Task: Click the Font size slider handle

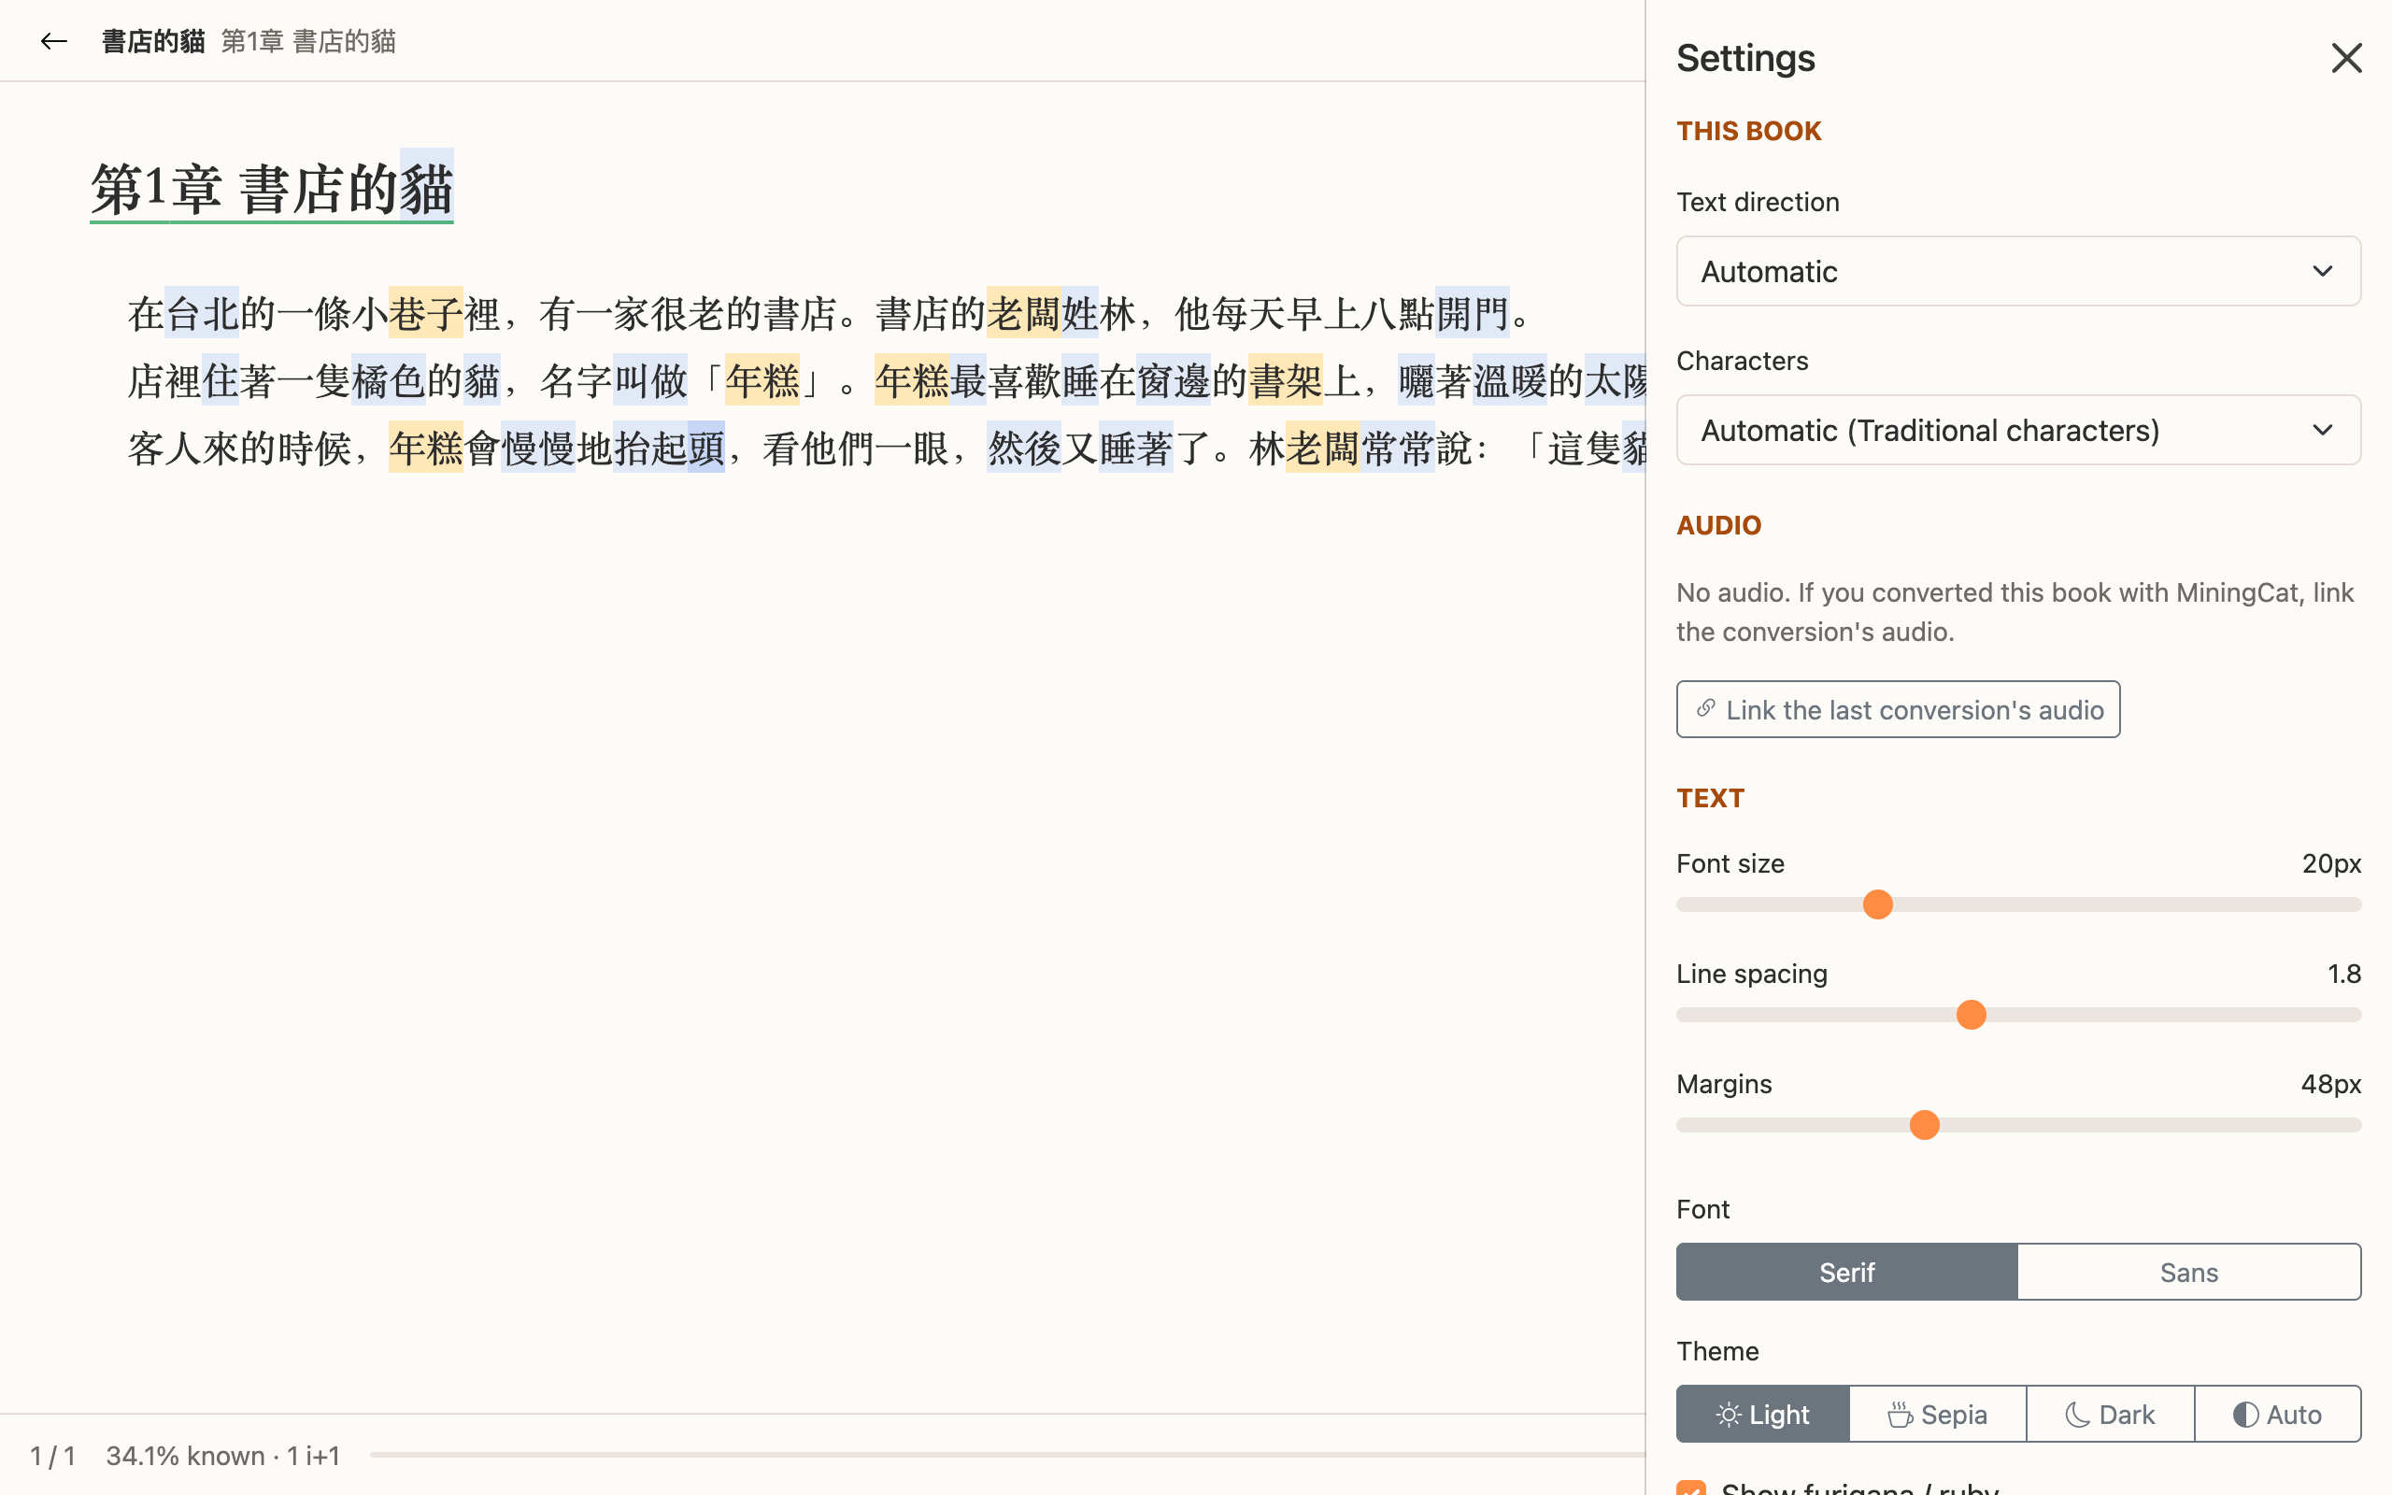Action: [1877, 904]
